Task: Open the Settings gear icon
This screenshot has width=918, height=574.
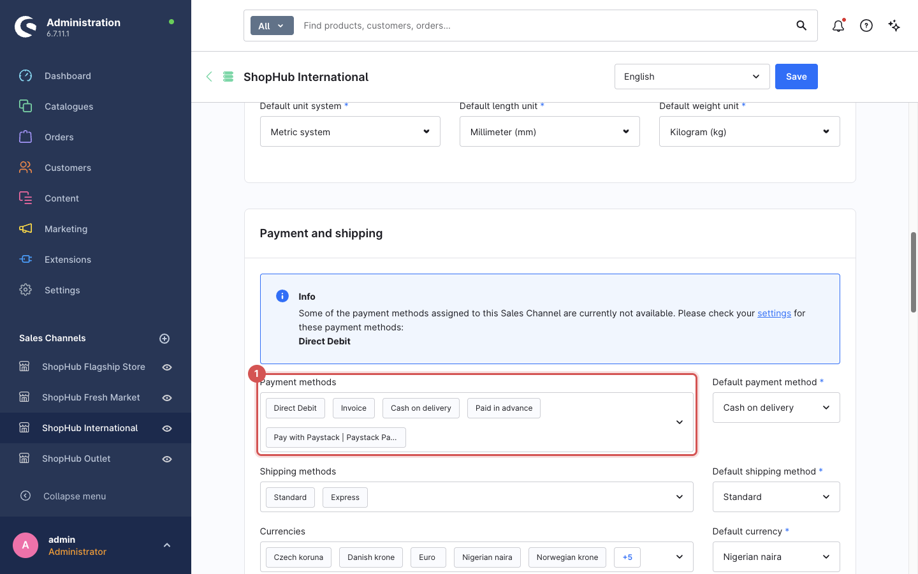Action: pyautogui.click(x=25, y=290)
